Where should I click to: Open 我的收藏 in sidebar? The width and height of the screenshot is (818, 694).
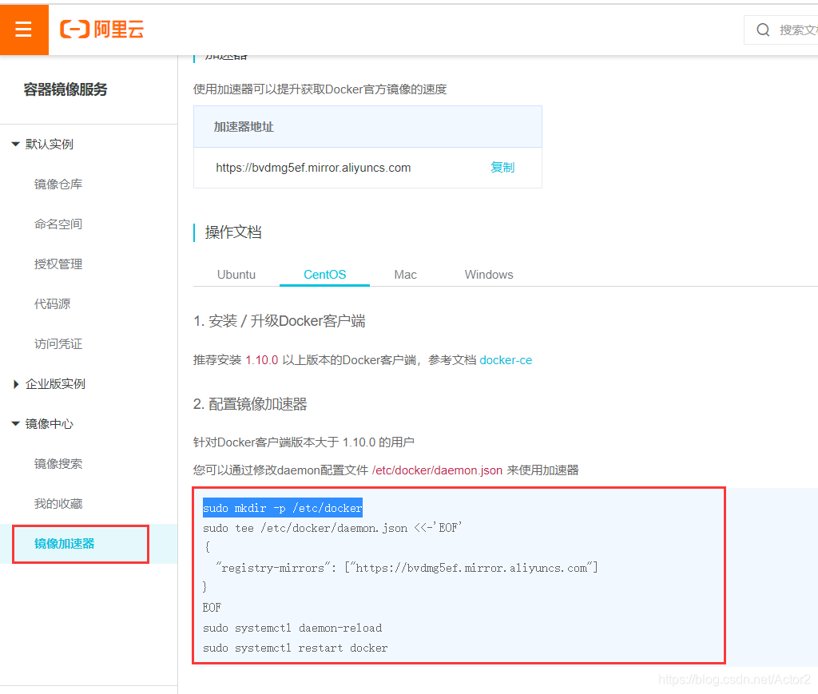[x=58, y=504]
